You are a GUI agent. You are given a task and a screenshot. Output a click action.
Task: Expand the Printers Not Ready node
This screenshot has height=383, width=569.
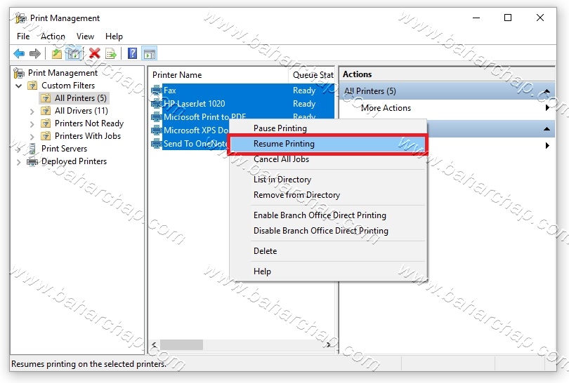click(32, 124)
